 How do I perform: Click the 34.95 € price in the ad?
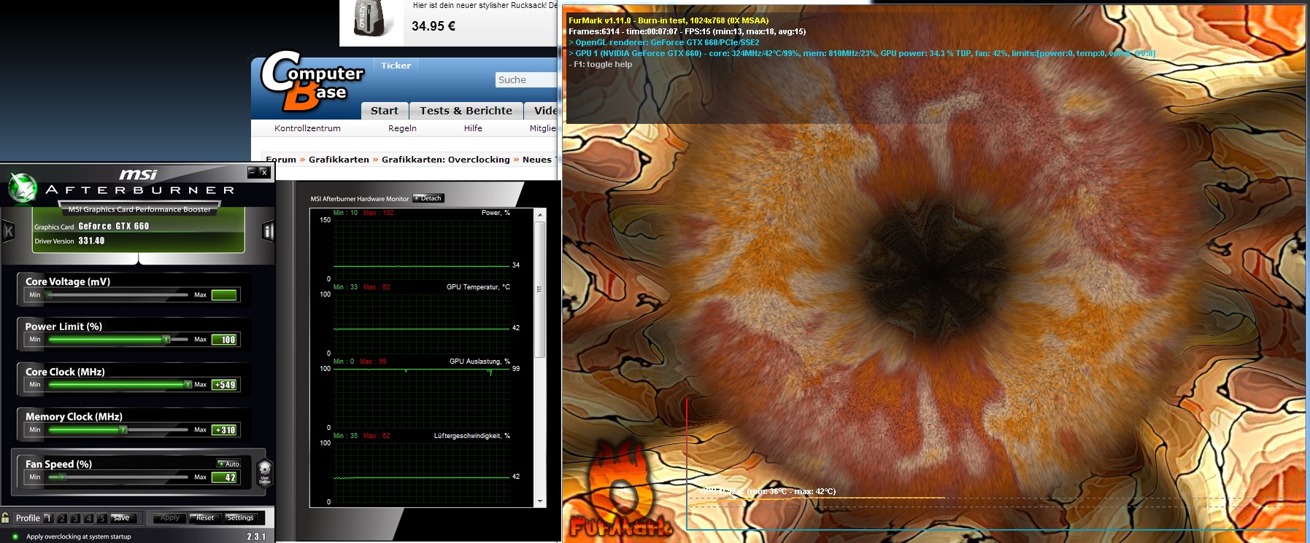[434, 26]
